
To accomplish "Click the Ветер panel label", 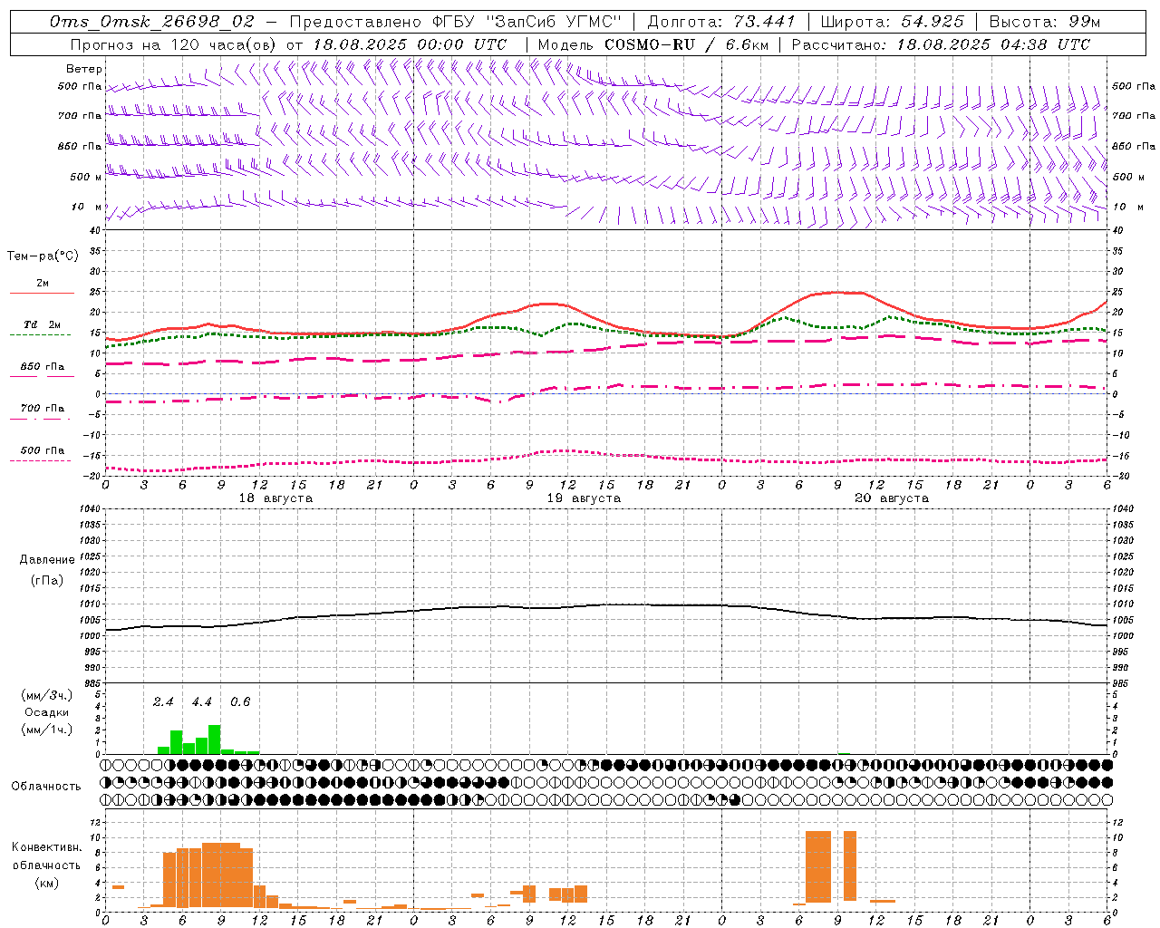I will [84, 69].
